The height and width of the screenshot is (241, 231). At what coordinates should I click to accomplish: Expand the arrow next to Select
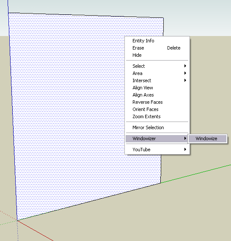click(185, 66)
